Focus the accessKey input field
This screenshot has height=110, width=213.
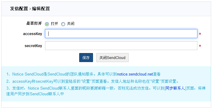121,34
